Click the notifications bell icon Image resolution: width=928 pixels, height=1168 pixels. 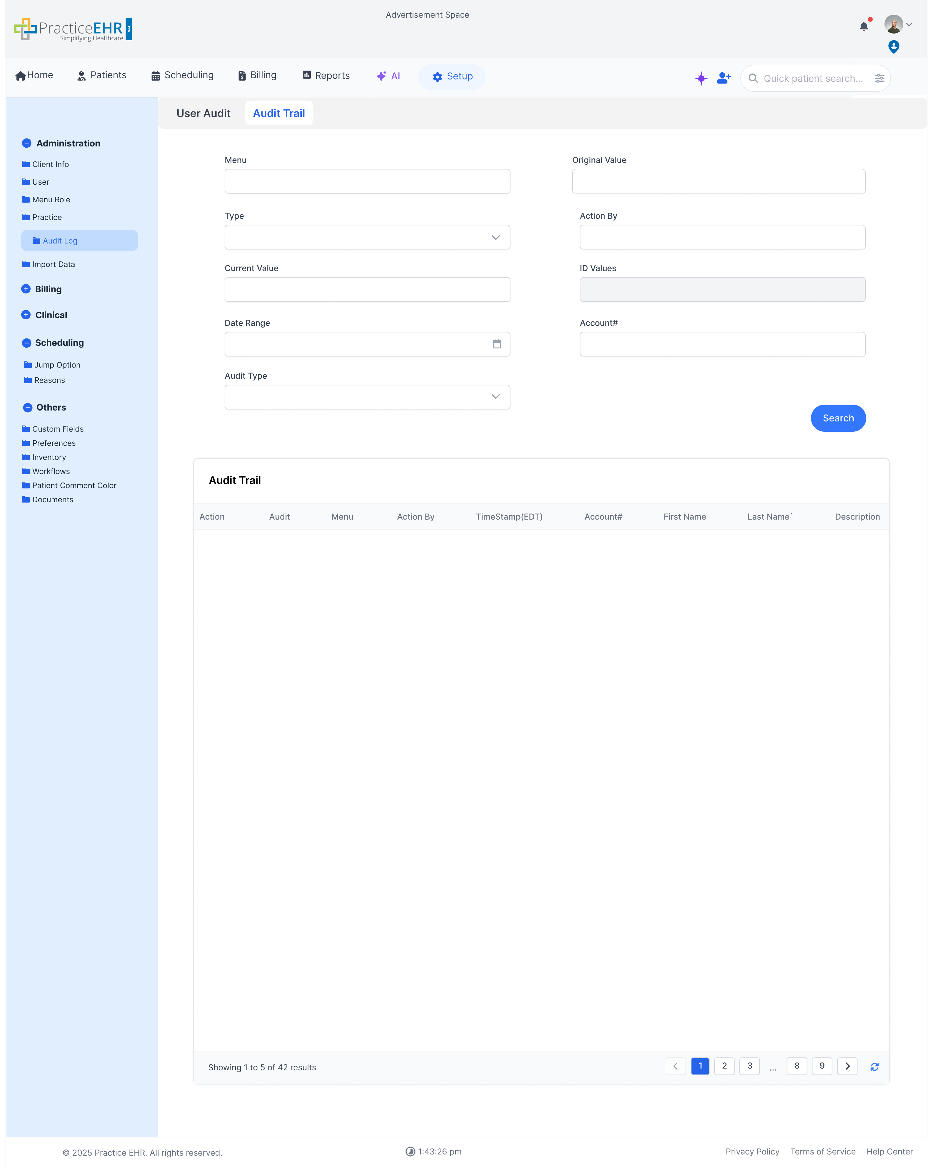[x=864, y=26]
